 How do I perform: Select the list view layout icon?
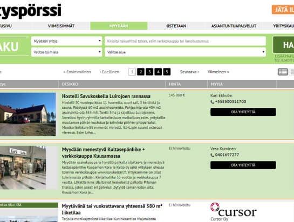tap(283, 72)
